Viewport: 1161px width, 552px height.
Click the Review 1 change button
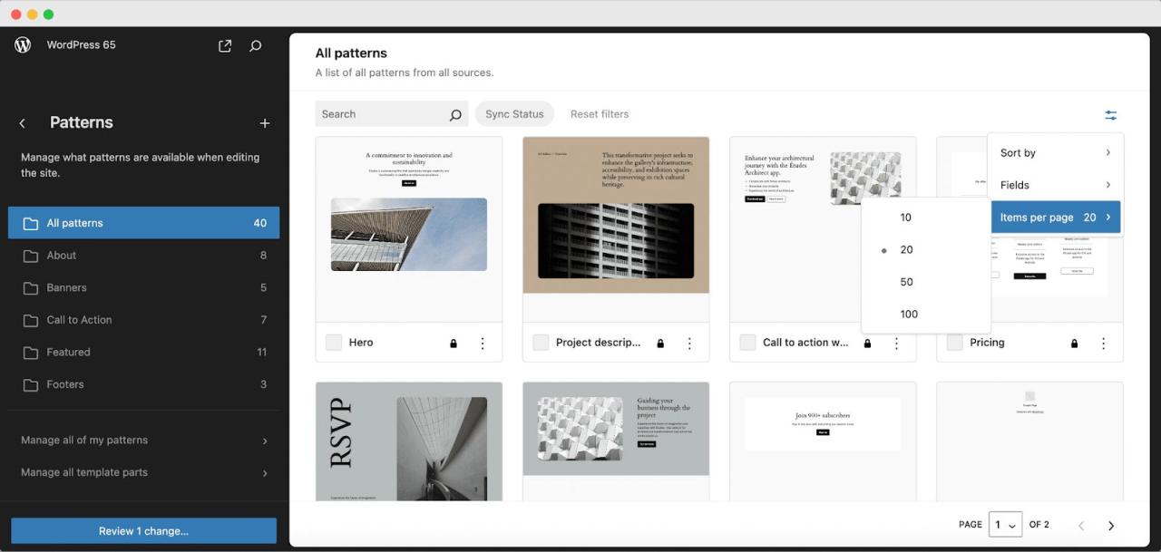click(x=143, y=531)
